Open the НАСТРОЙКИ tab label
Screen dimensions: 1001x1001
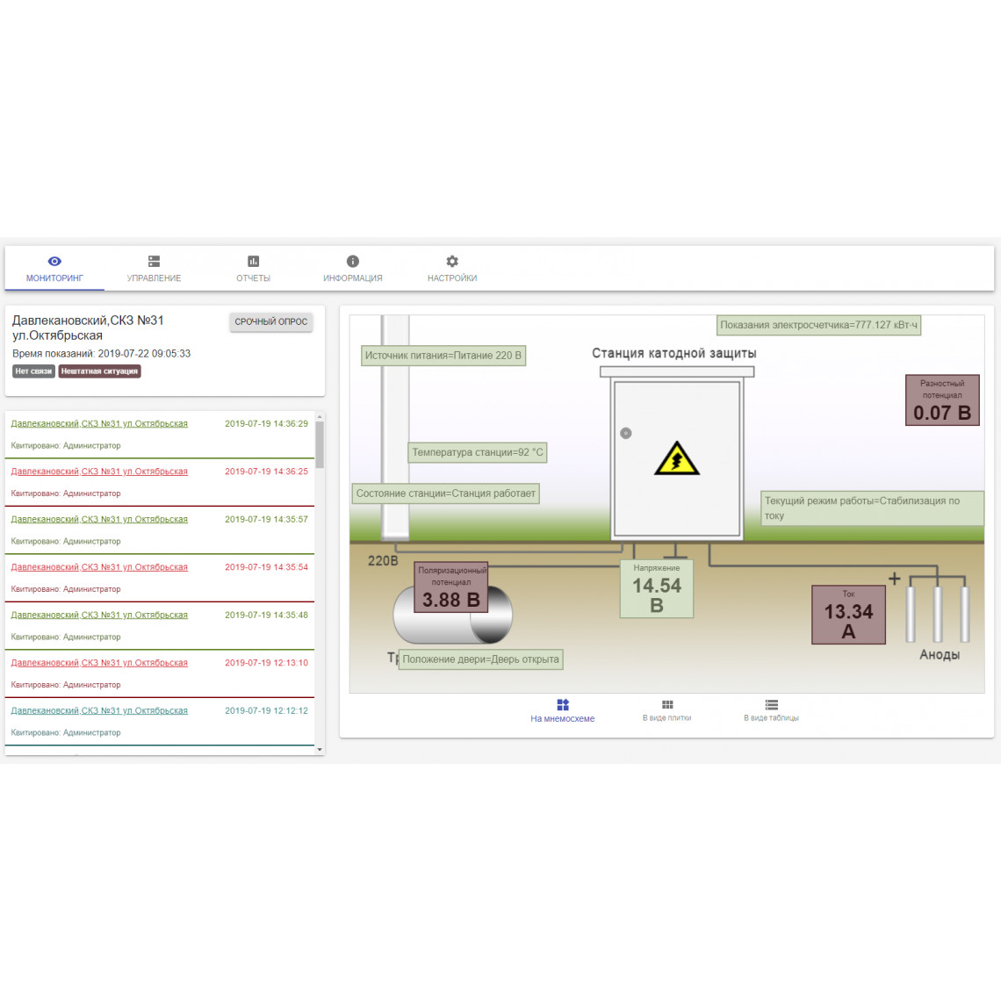coord(452,278)
